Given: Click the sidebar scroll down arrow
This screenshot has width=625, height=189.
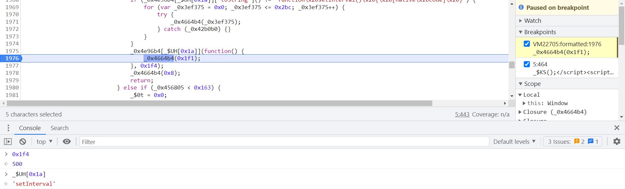Looking at the screenshot, I should click(621, 117).
